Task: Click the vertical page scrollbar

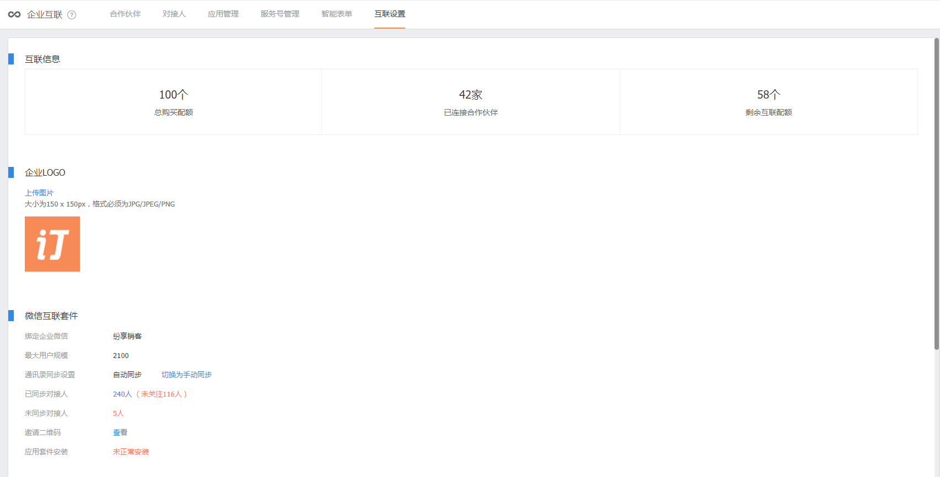Action: [x=936, y=194]
